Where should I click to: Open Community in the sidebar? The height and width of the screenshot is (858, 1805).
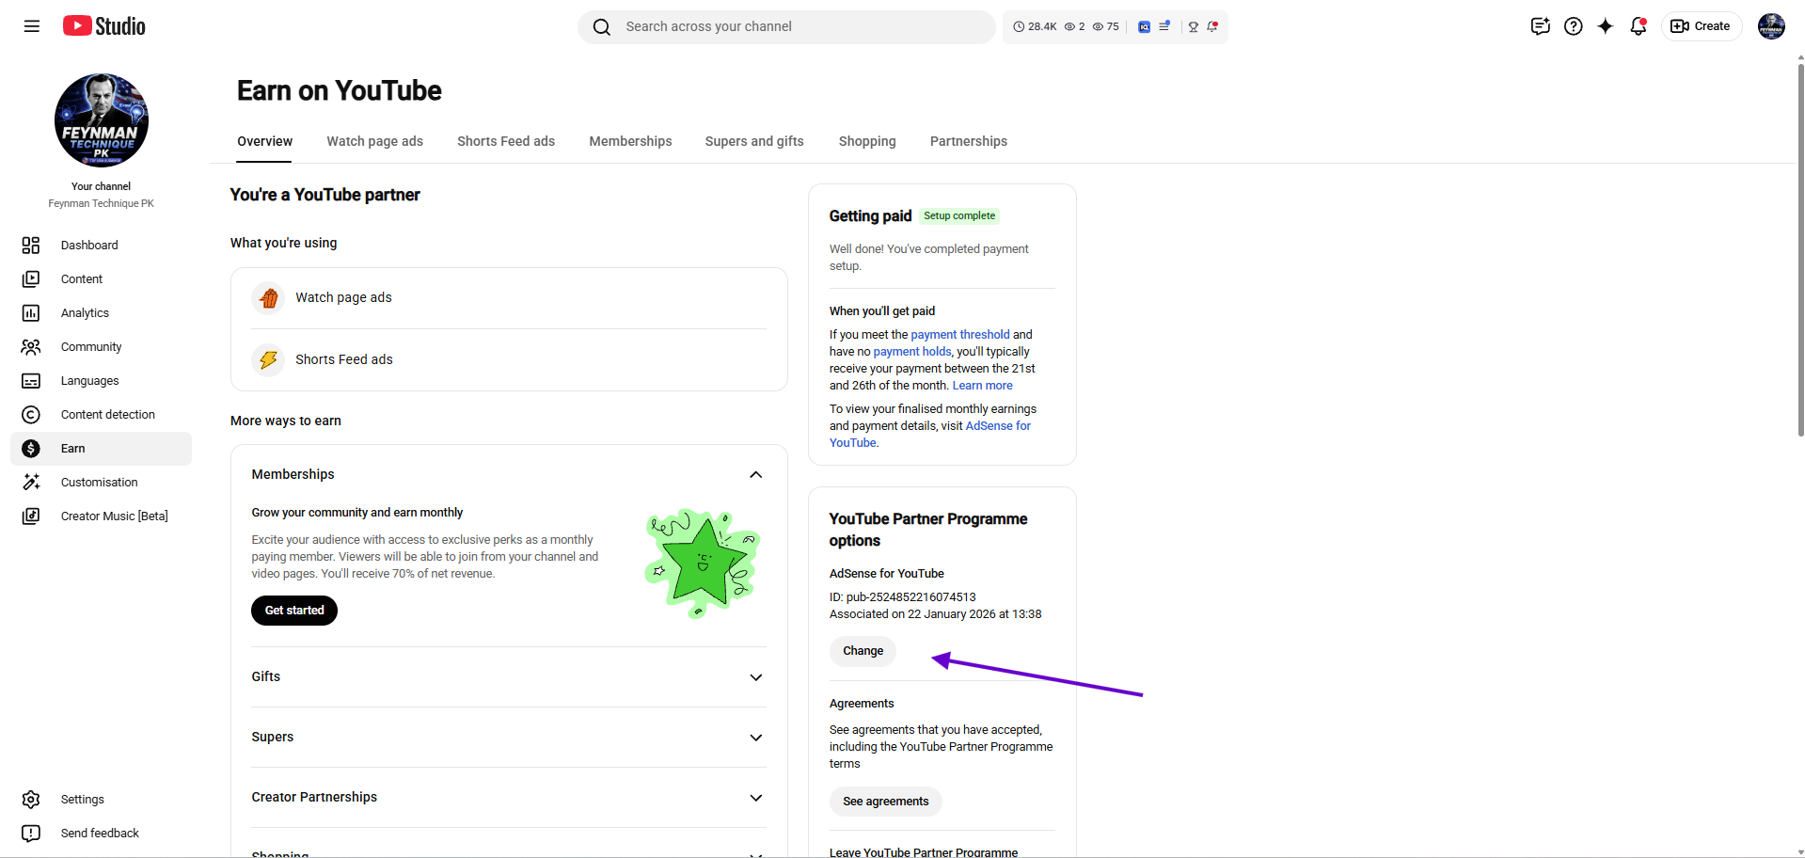click(101, 347)
